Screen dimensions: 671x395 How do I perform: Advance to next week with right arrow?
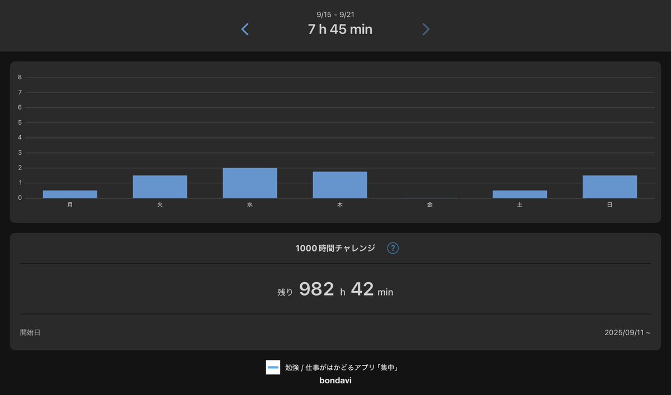pos(426,29)
